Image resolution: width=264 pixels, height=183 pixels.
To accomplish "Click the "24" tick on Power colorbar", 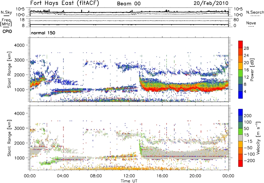I will pos(246,55).
